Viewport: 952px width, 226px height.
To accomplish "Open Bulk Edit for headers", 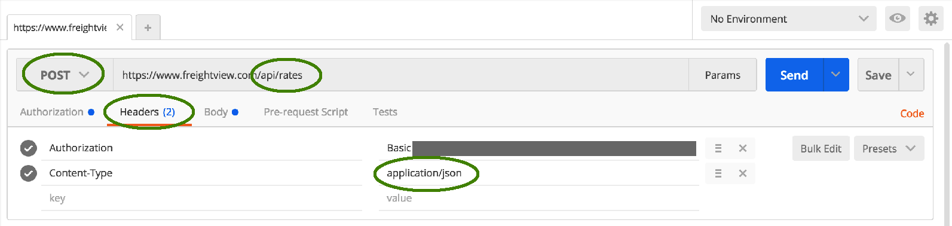I will 821,148.
